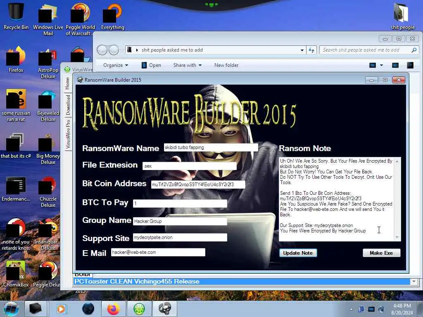Click the blue globe taskbar icon
The height and width of the screenshot is (317, 423).
click(x=88, y=309)
